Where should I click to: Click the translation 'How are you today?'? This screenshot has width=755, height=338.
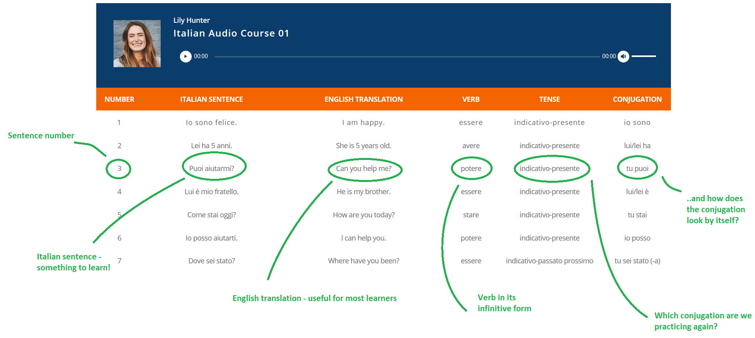point(363,215)
